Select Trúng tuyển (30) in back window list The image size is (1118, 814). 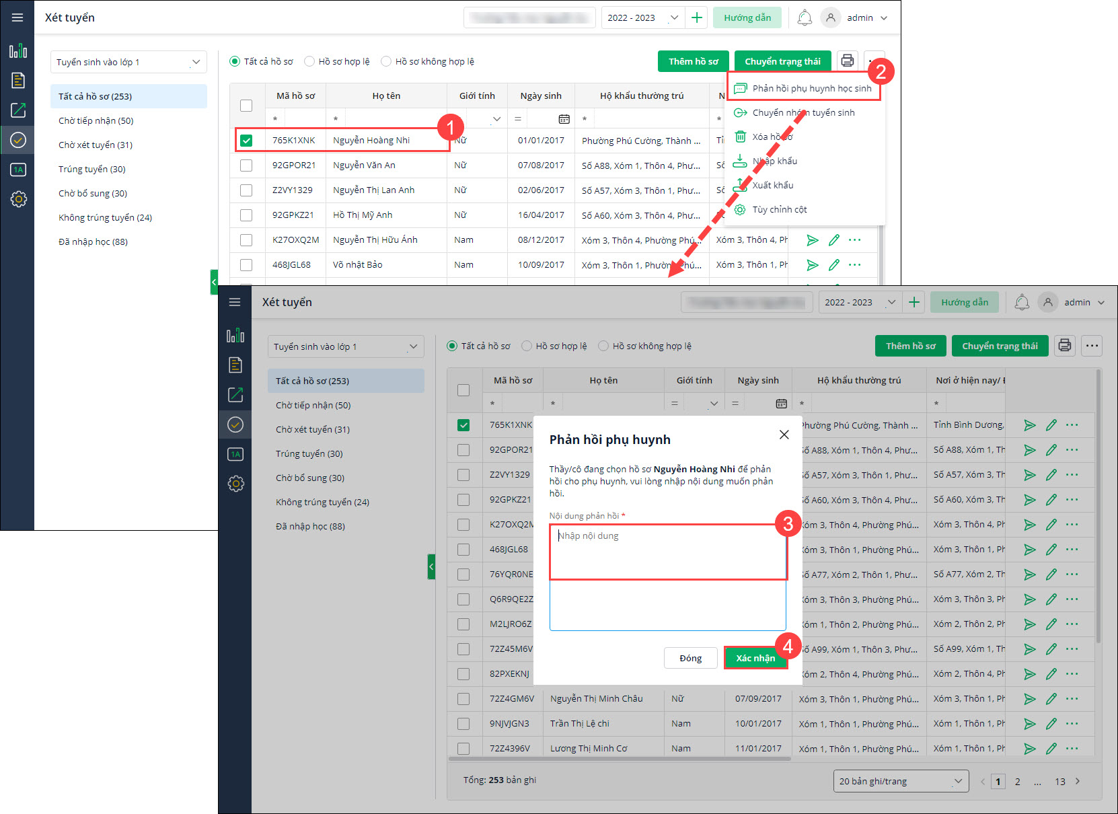pos(92,169)
